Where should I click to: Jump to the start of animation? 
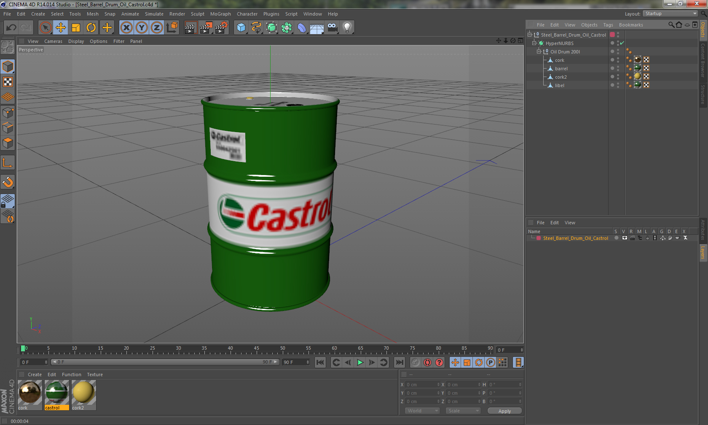pos(320,362)
